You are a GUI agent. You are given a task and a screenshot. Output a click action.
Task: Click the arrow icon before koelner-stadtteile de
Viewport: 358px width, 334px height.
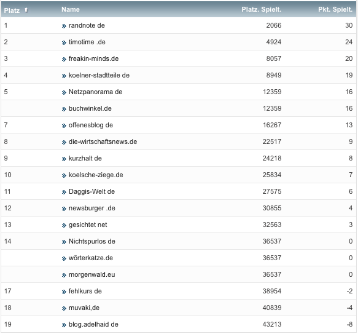point(64,76)
